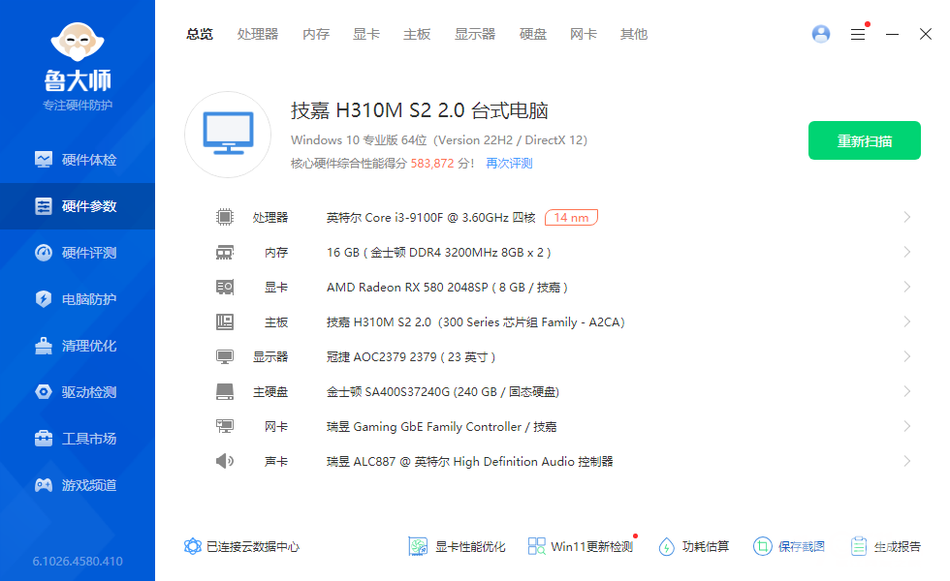This screenshot has height=581, width=950.
Task: Open 游戏频道 game channel
Action: 77,485
